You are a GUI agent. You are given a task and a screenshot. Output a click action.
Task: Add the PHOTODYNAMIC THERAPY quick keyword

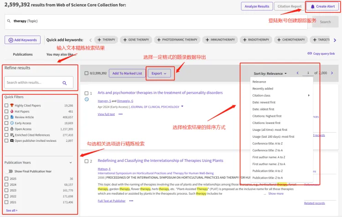pyautogui.click(x=177, y=40)
